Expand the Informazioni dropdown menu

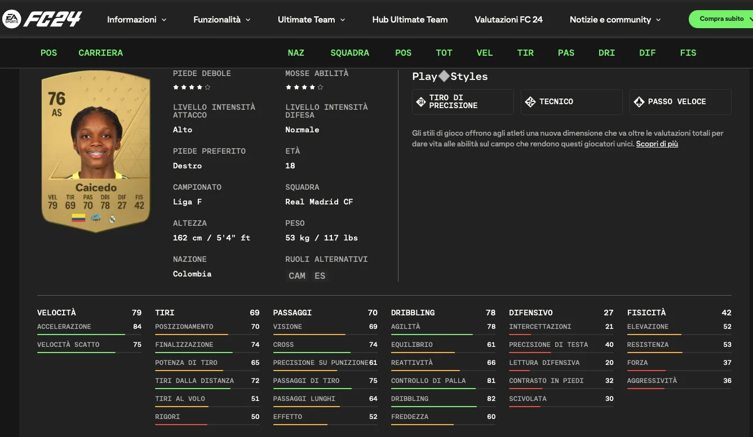(x=137, y=20)
